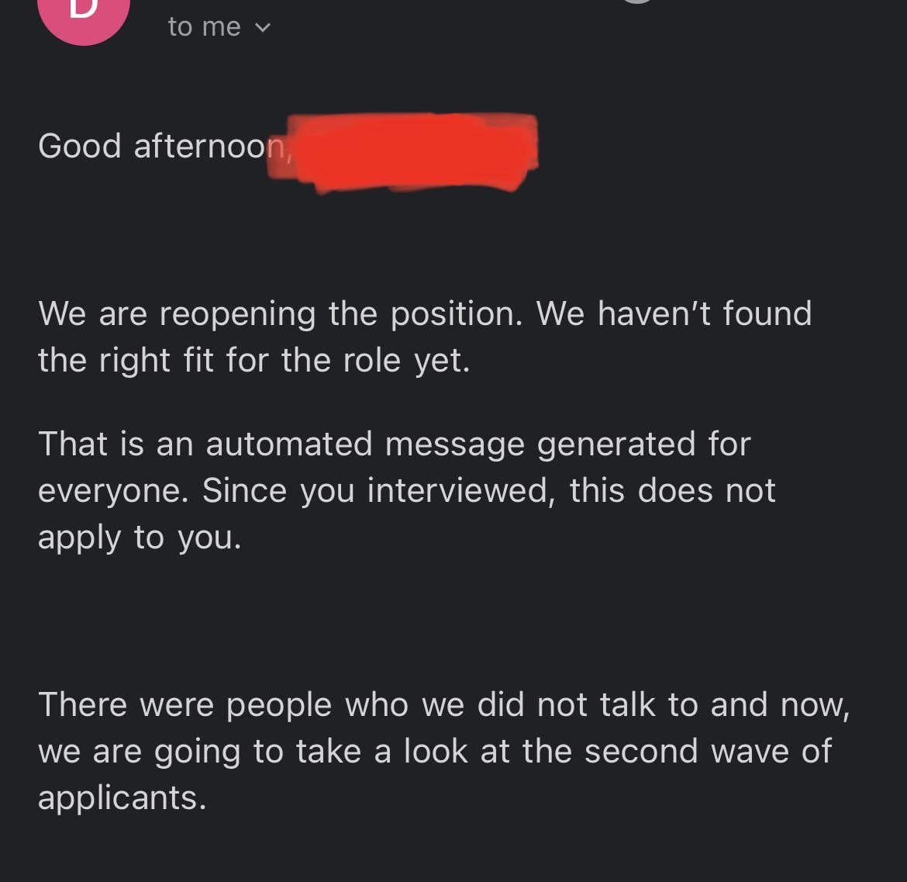Click the text "apply to you."

(x=140, y=538)
